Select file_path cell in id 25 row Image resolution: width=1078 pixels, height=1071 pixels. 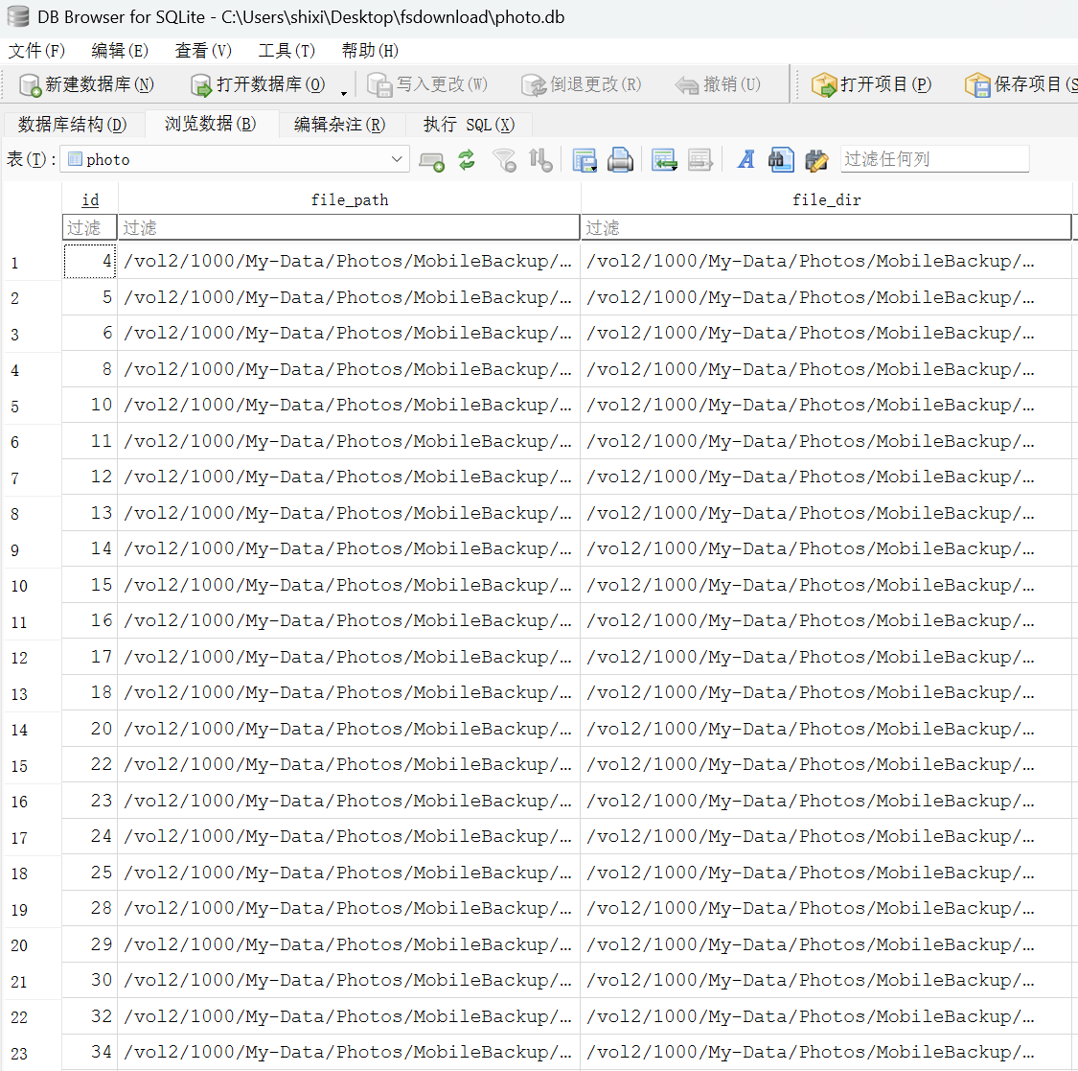pyautogui.click(x=349, y=873)
